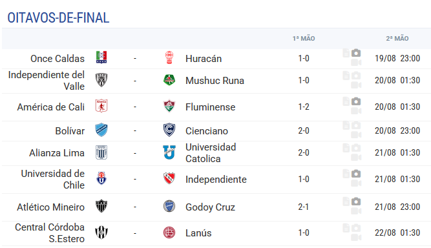
Task: Open the Godoy Cruz team link
Action: (210, 207)
